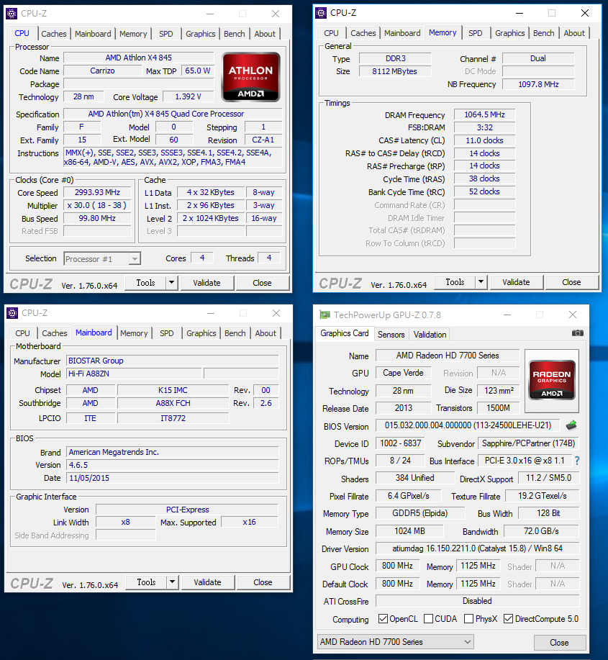This screenshot has height=660, width=608.
Task: Toggle the DirectCompute 5.0 checkbox
Action: click(508, 618)
